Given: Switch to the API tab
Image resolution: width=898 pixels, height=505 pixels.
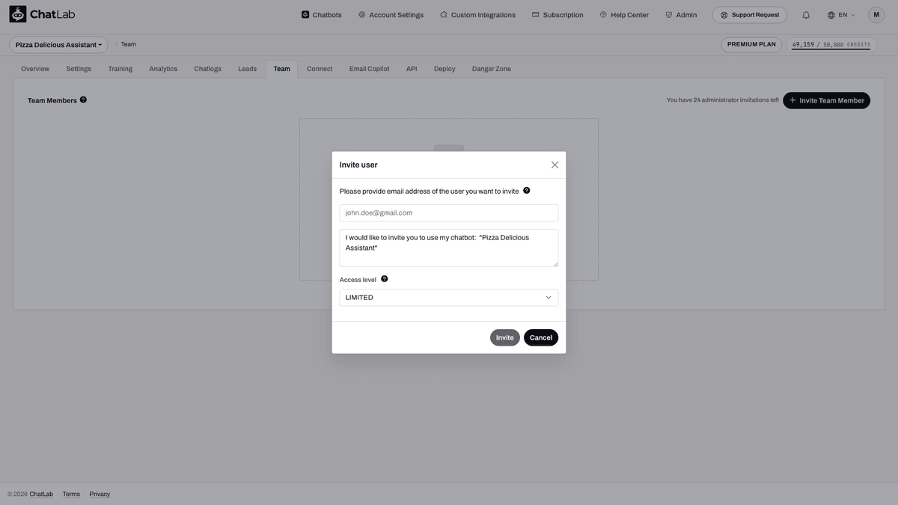Looking at the screenshot, I should 412,69.
